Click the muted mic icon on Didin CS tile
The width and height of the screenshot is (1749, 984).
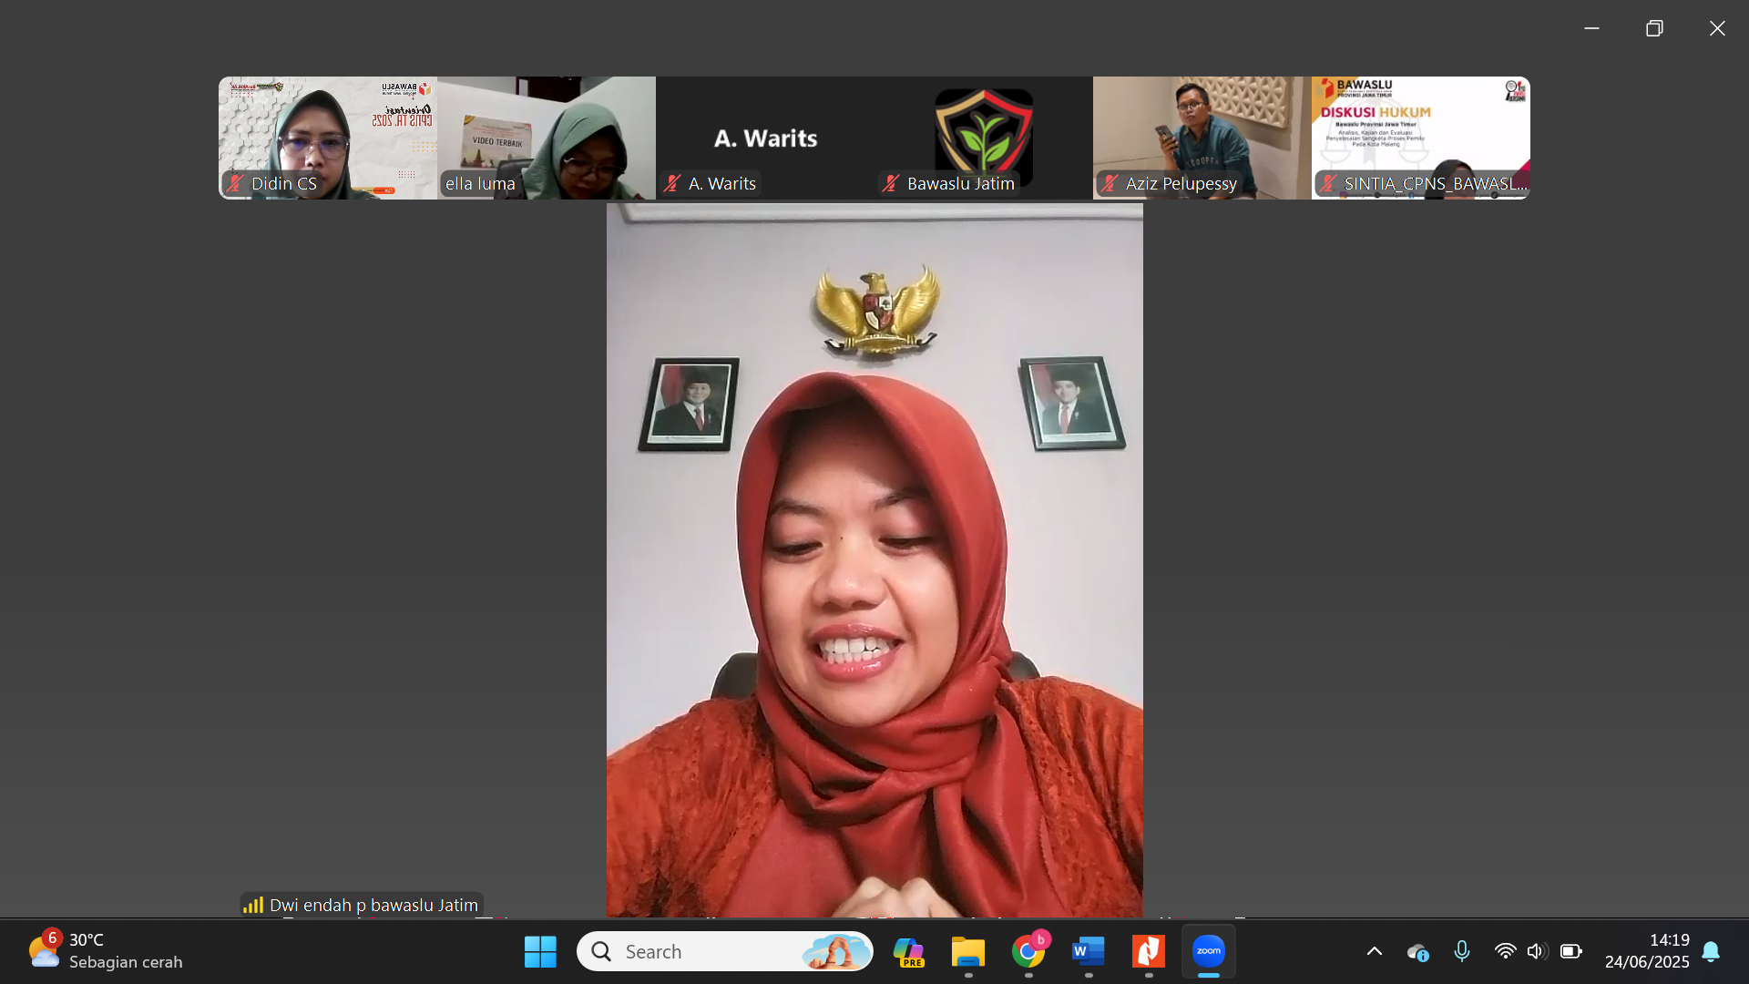(x=236, y=183)
